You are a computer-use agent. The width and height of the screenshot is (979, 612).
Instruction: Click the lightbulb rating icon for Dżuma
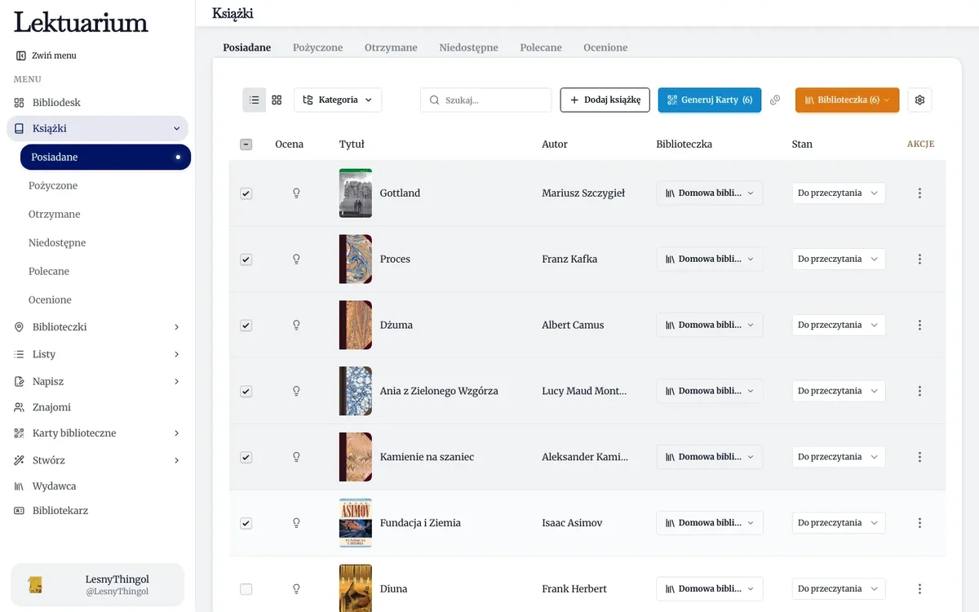click(x=297, y=325)
